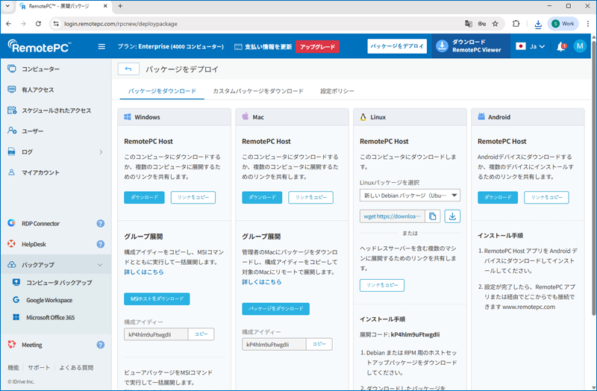
Task: Click the Meeting icon in sidebar
Action: [x=11, y=344]
